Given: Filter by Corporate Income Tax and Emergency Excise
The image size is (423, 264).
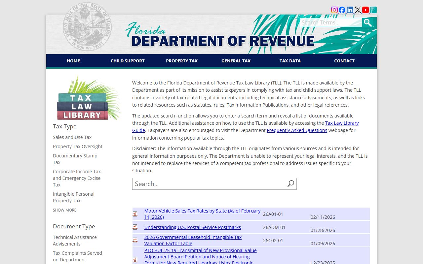Looking at the screenshot, I should [77, 178].
